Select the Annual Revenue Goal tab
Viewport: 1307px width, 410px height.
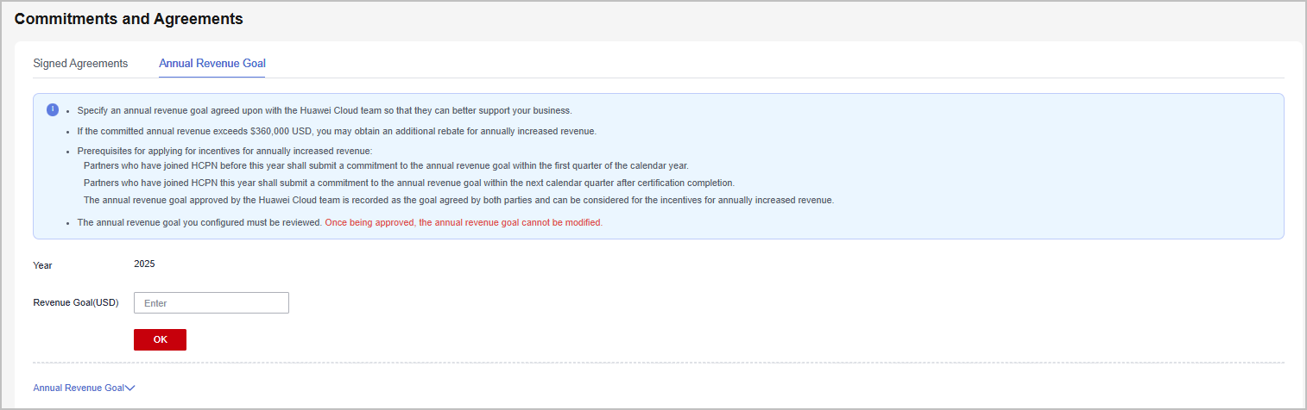tap(212, 64)
